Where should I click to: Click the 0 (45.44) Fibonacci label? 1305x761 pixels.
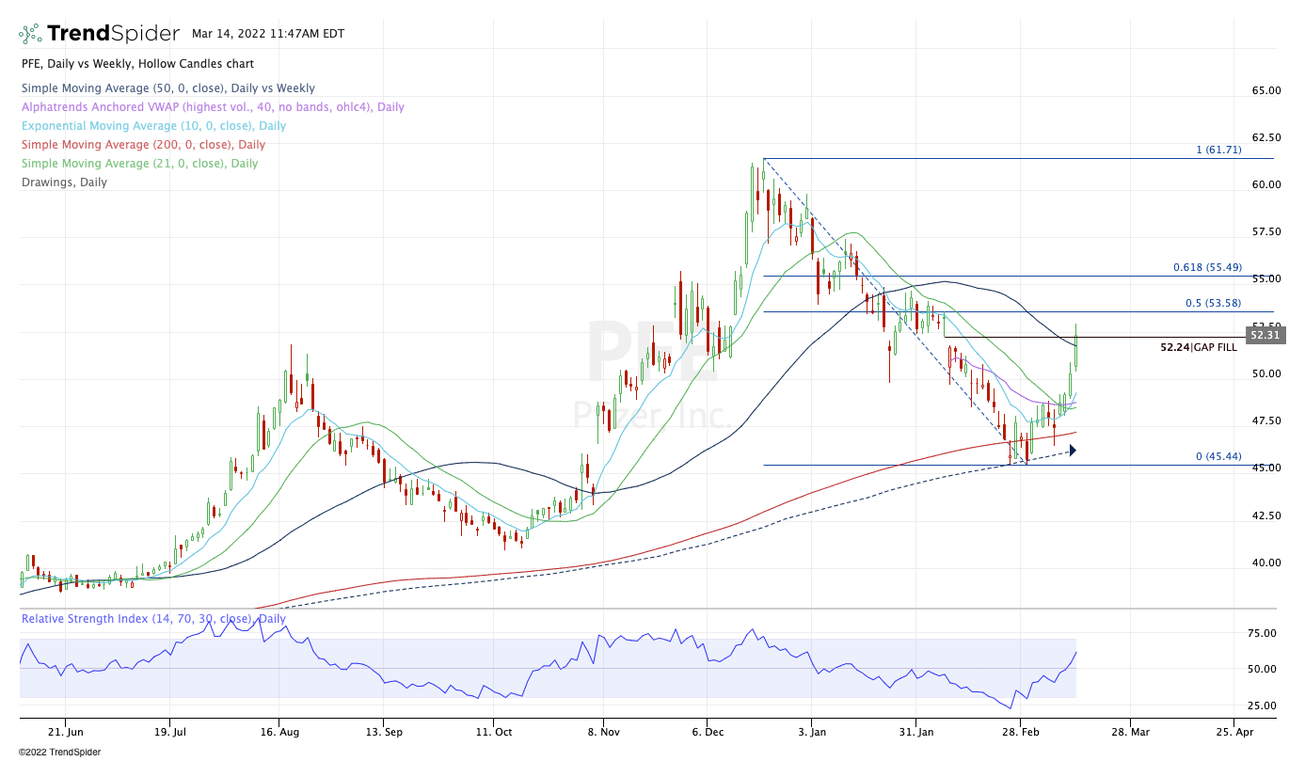point(1218,456)
